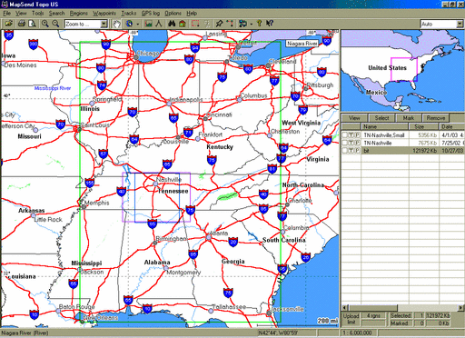Tick the checkbox for TN-Nashville region
This screenshot has height=338, width=465.
click(345, 143)
